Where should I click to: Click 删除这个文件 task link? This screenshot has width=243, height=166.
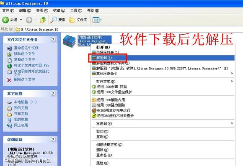(x=24, y=79)
